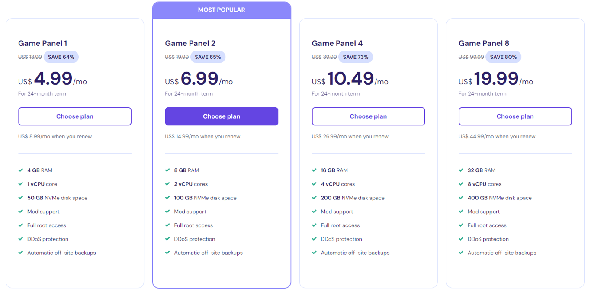This screenshot has width=591, height=292.
Task: Select the Game Panel 2 plan title
Action: (190, 43)
